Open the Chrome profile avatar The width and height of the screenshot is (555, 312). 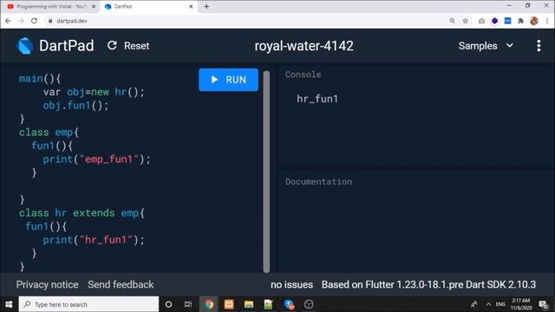click(x=534, y=21)
